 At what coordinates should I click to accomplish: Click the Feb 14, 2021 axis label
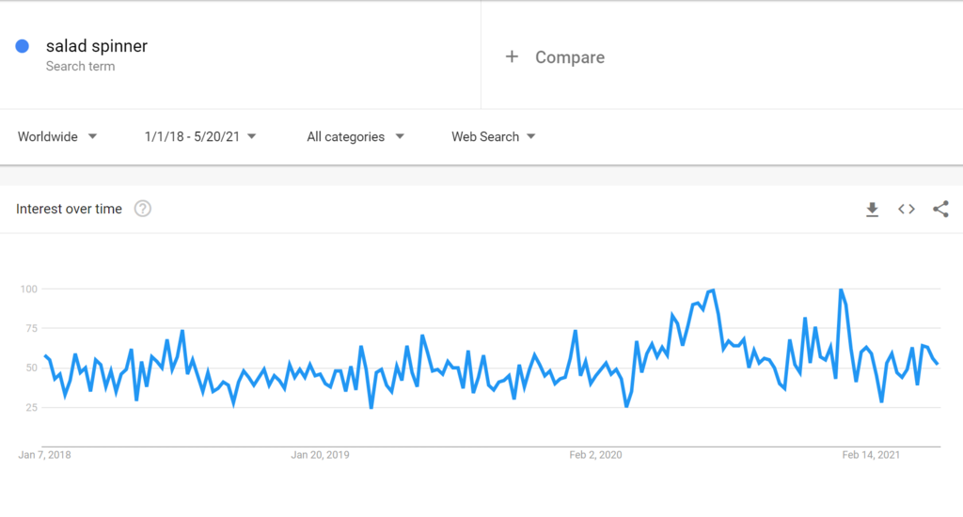pyautogui.click(x=871, y=455)
